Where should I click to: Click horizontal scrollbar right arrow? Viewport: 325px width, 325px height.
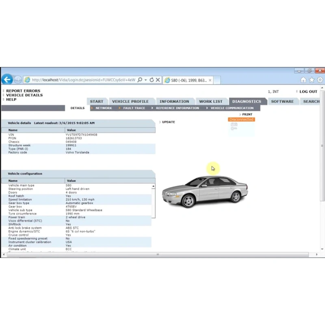[x=316, y=254]
